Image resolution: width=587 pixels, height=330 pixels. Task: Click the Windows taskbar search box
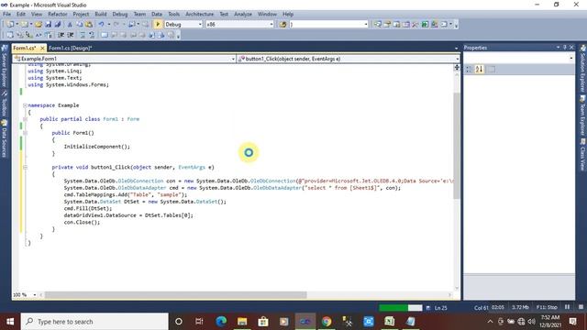point(94,322)
